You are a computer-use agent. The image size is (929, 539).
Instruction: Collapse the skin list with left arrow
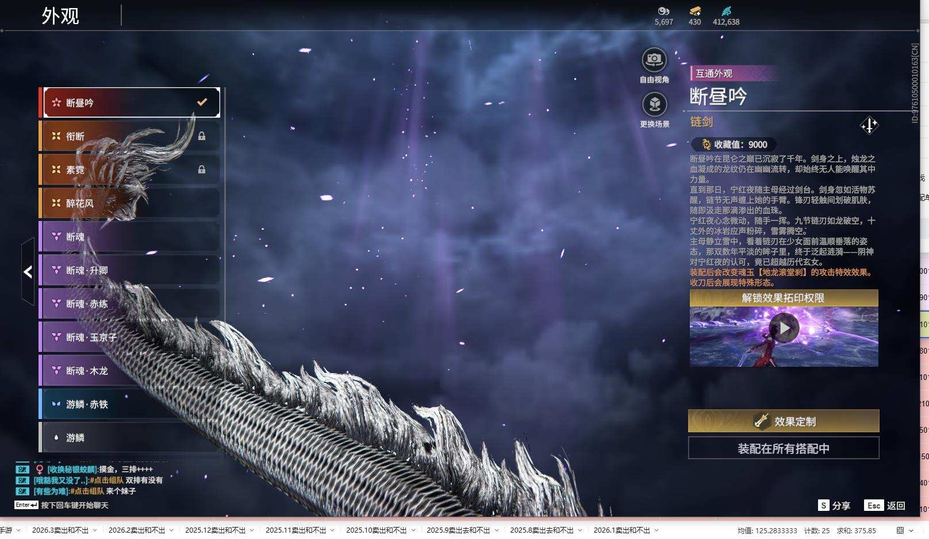tap(28, 272)
